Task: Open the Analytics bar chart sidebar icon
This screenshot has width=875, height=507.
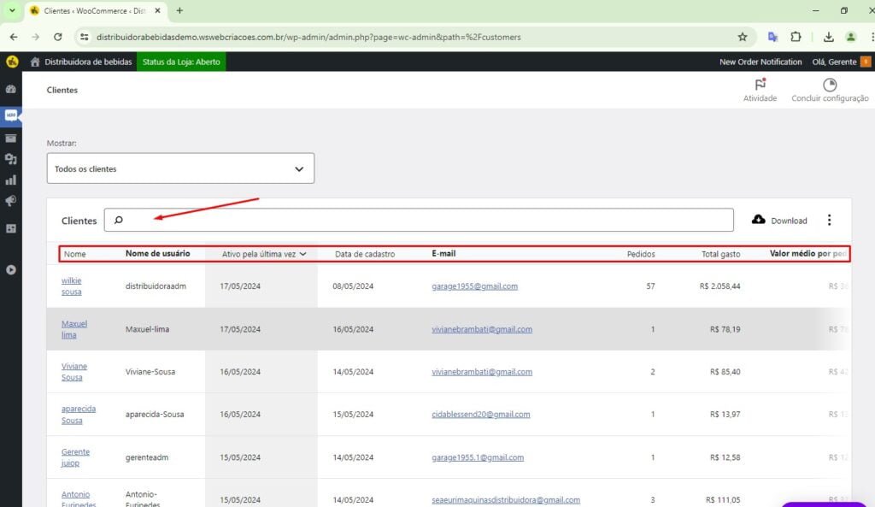Action: [x=11, y=180]
